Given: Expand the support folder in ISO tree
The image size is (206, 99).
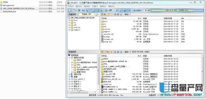Looking at the screenshot, I should (x=69, y=30).
